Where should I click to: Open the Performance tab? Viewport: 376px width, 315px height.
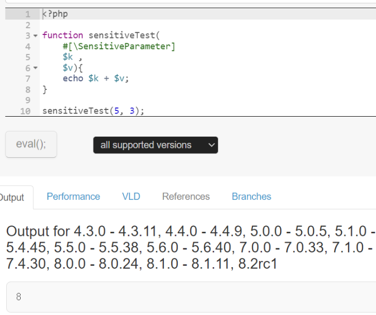click(x=73, y=196)
